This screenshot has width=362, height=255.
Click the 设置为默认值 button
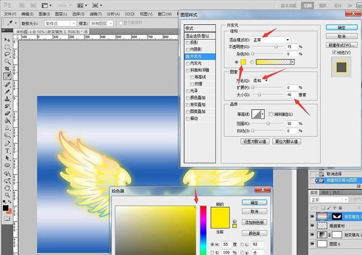tap(255, 141)
